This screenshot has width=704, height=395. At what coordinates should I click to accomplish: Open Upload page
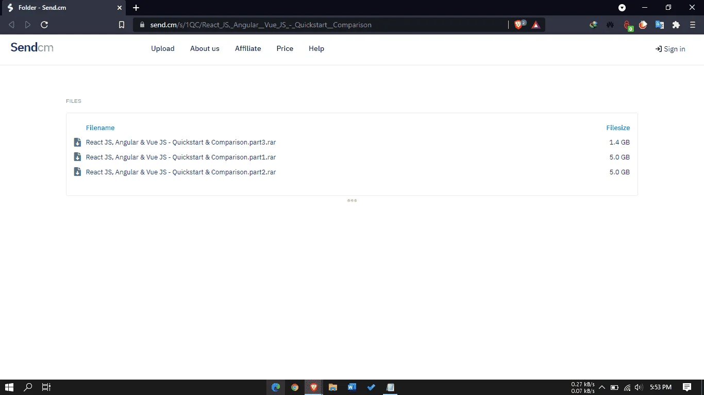tap(163, 49)
